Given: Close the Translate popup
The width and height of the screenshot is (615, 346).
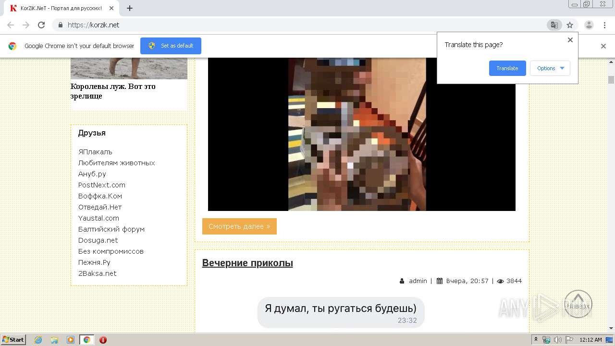Looking at the screenshot, I should [570, 40].
